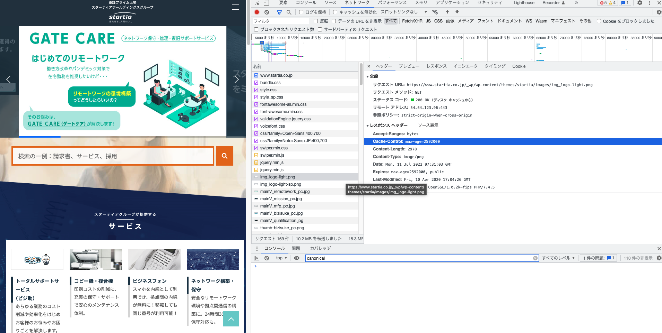This screenshot has height=333, width=662.
Task: Open the top context selector dropdown
Action: [281, 258]
